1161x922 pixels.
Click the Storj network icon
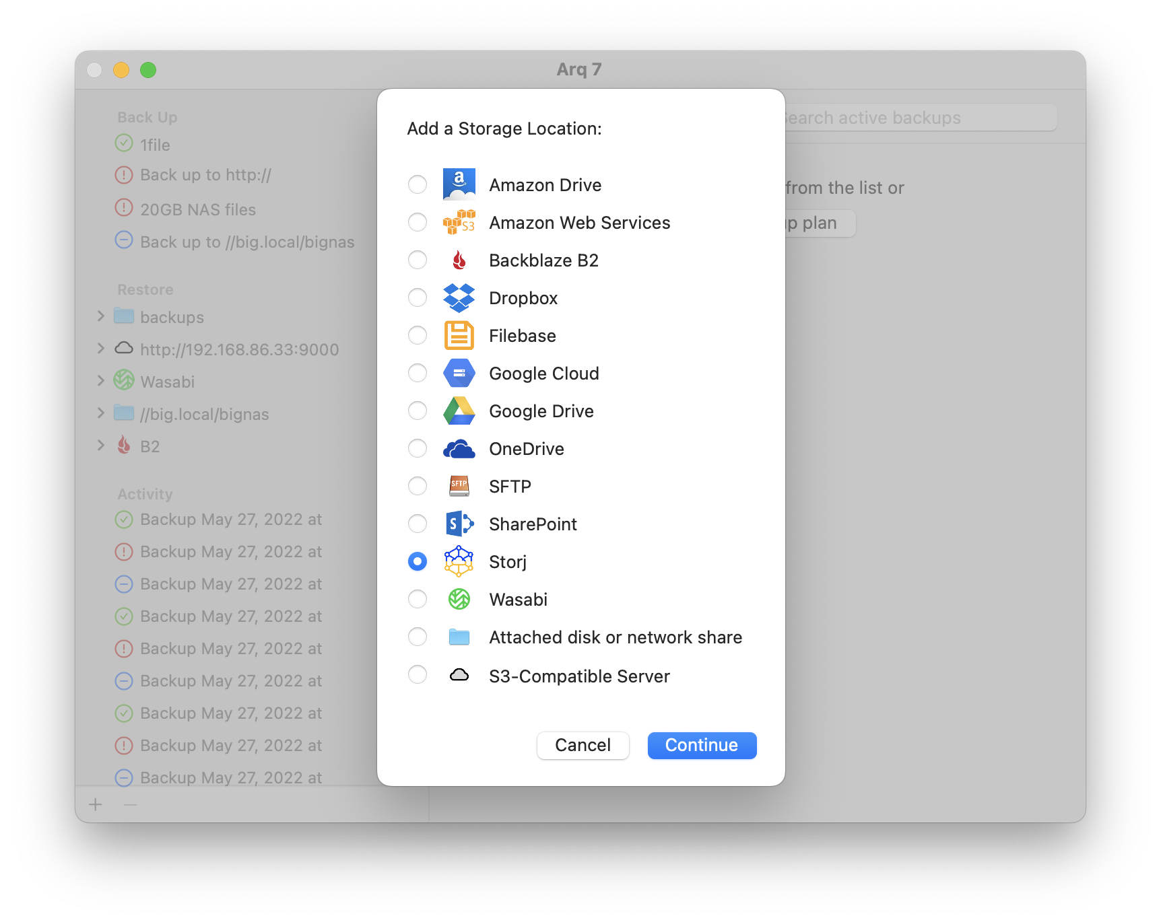pyautogui.click(x=459, y=561)
